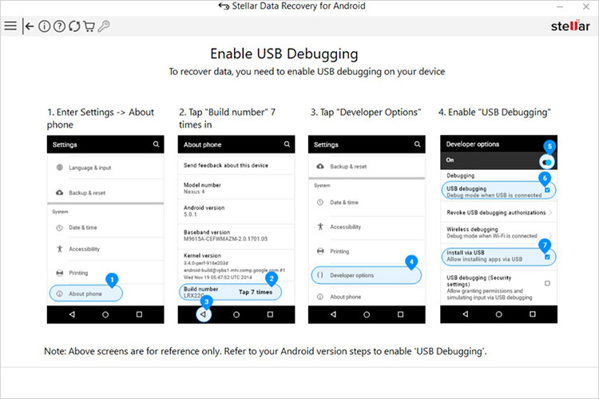Expand Revoke USB debugging authorizations chevron
599x399 pixels.
pos(550,212)
